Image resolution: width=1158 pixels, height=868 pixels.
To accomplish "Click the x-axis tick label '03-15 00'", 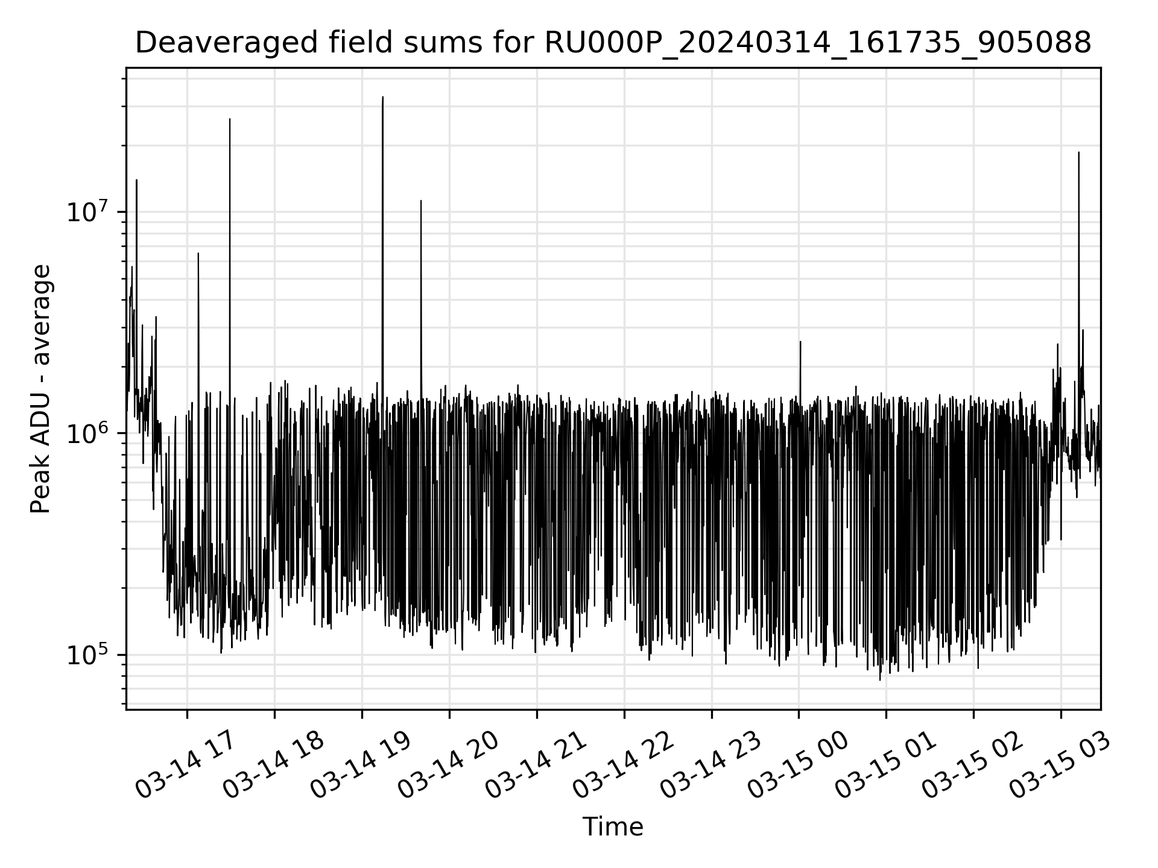I will point(797,765).
